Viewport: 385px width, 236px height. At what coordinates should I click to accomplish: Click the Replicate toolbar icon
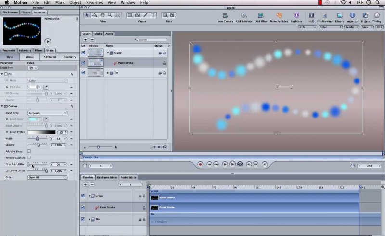pos(296,15)
